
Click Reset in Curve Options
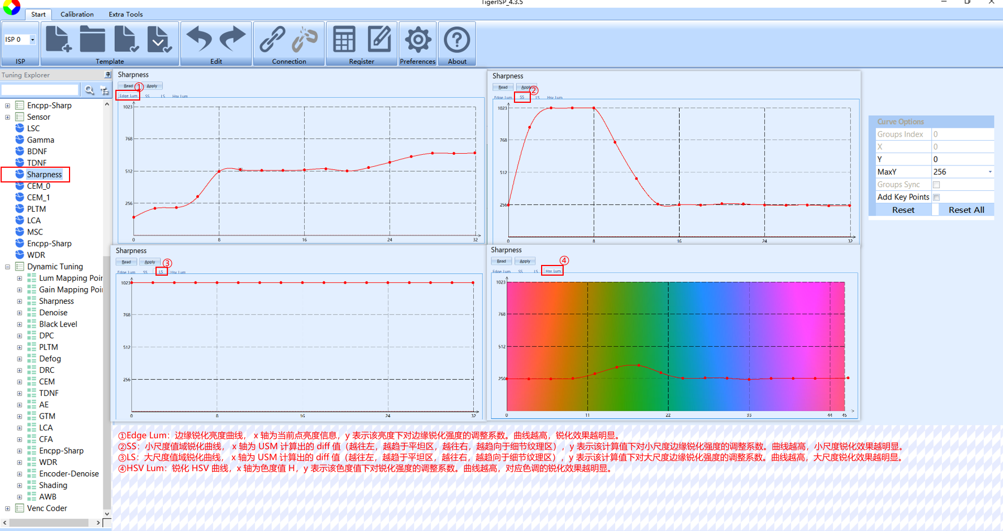tap(903, 210)
